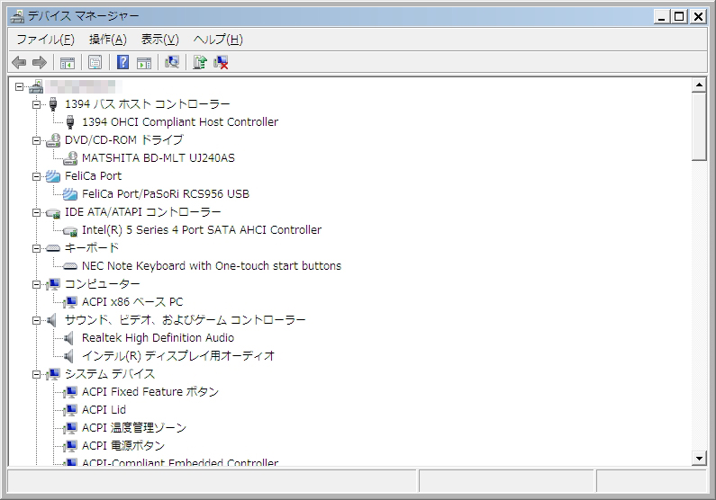Image resolution: width=716 pixels, height=500 pixels.
Task: Collapse the コンピューター category
Action: [37, 284]
